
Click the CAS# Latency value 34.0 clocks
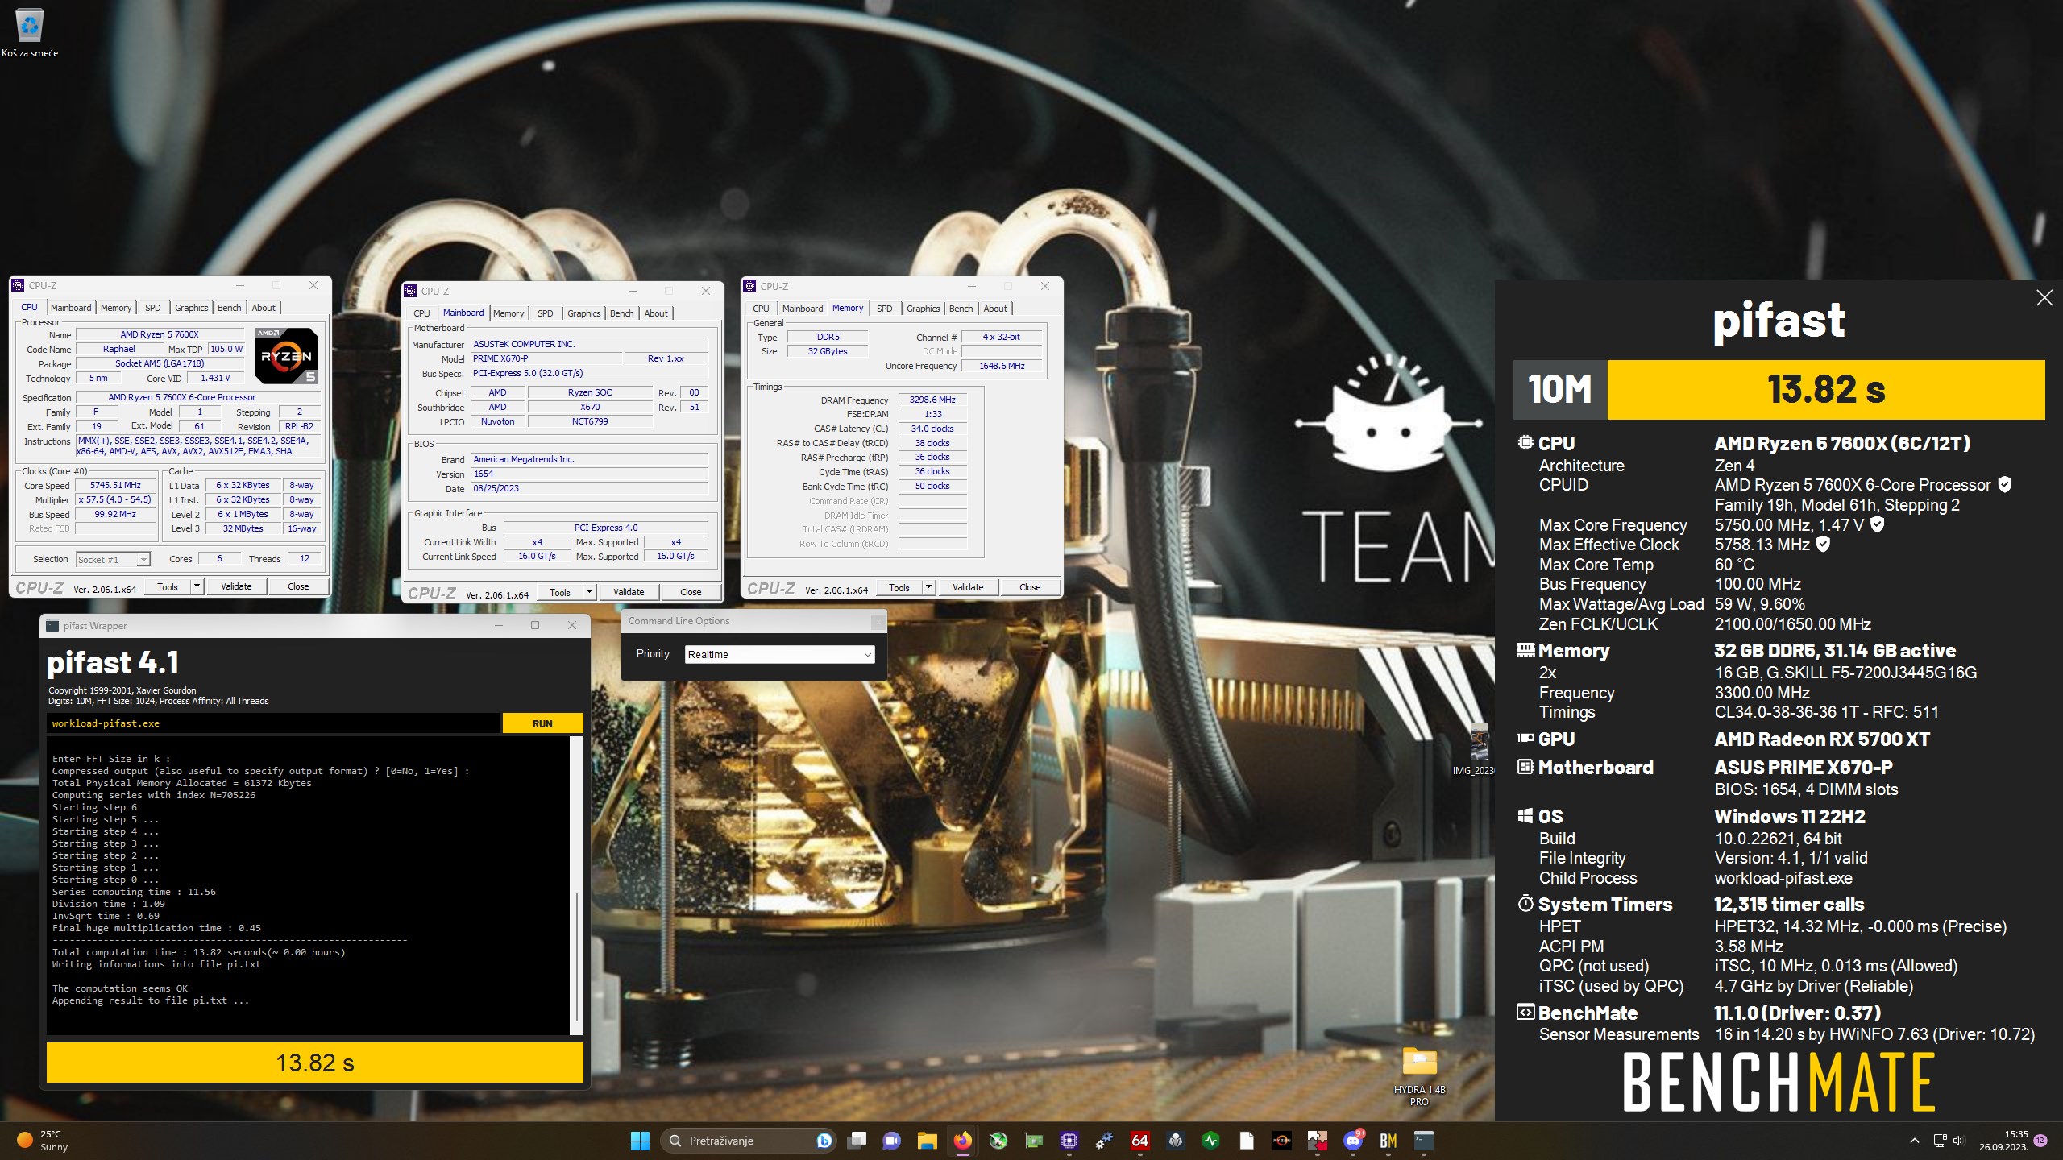[932, 429]
